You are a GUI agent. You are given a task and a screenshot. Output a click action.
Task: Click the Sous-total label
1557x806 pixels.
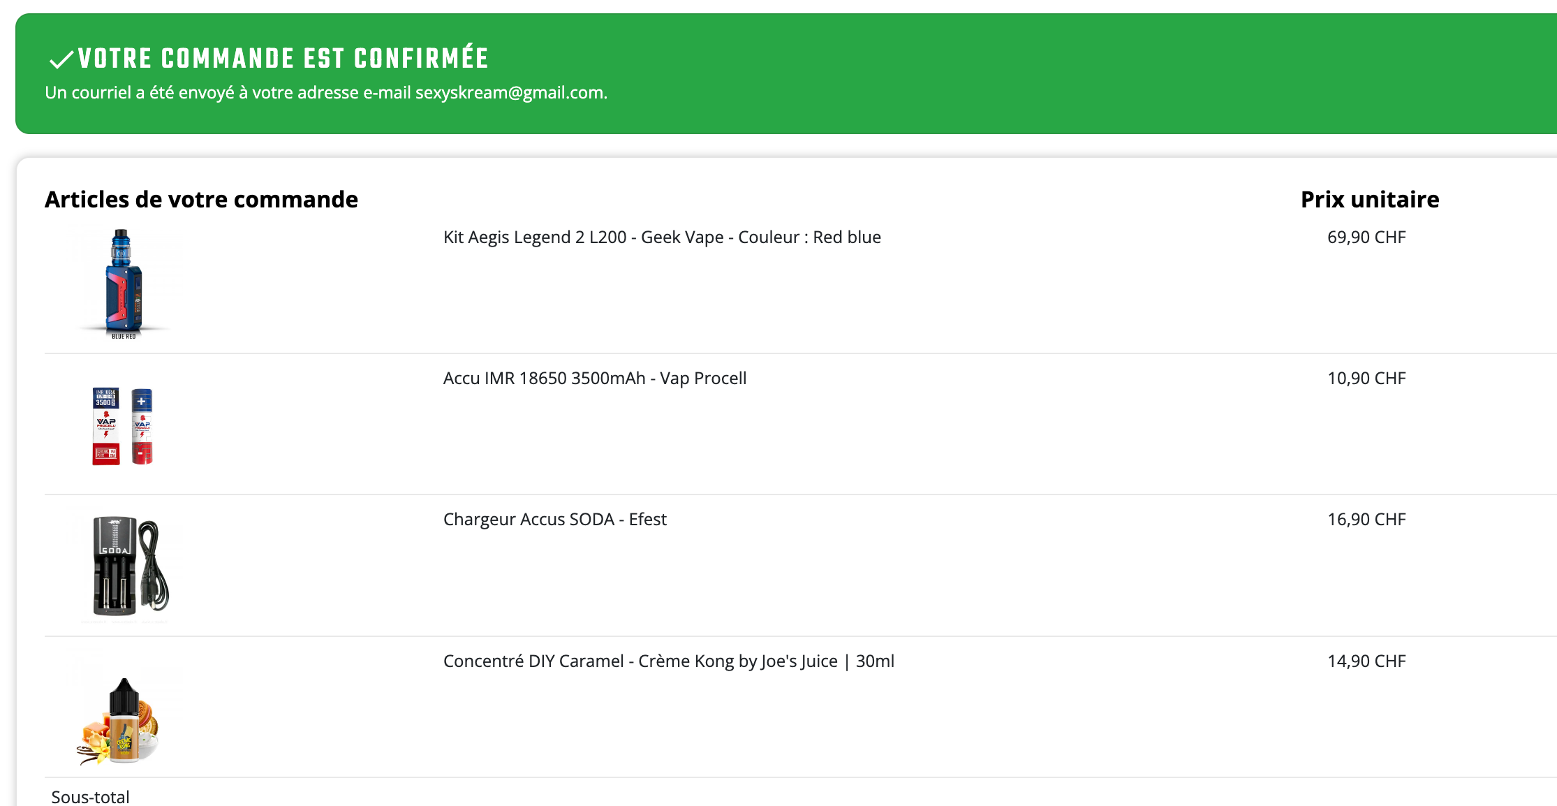coord(90,797)
